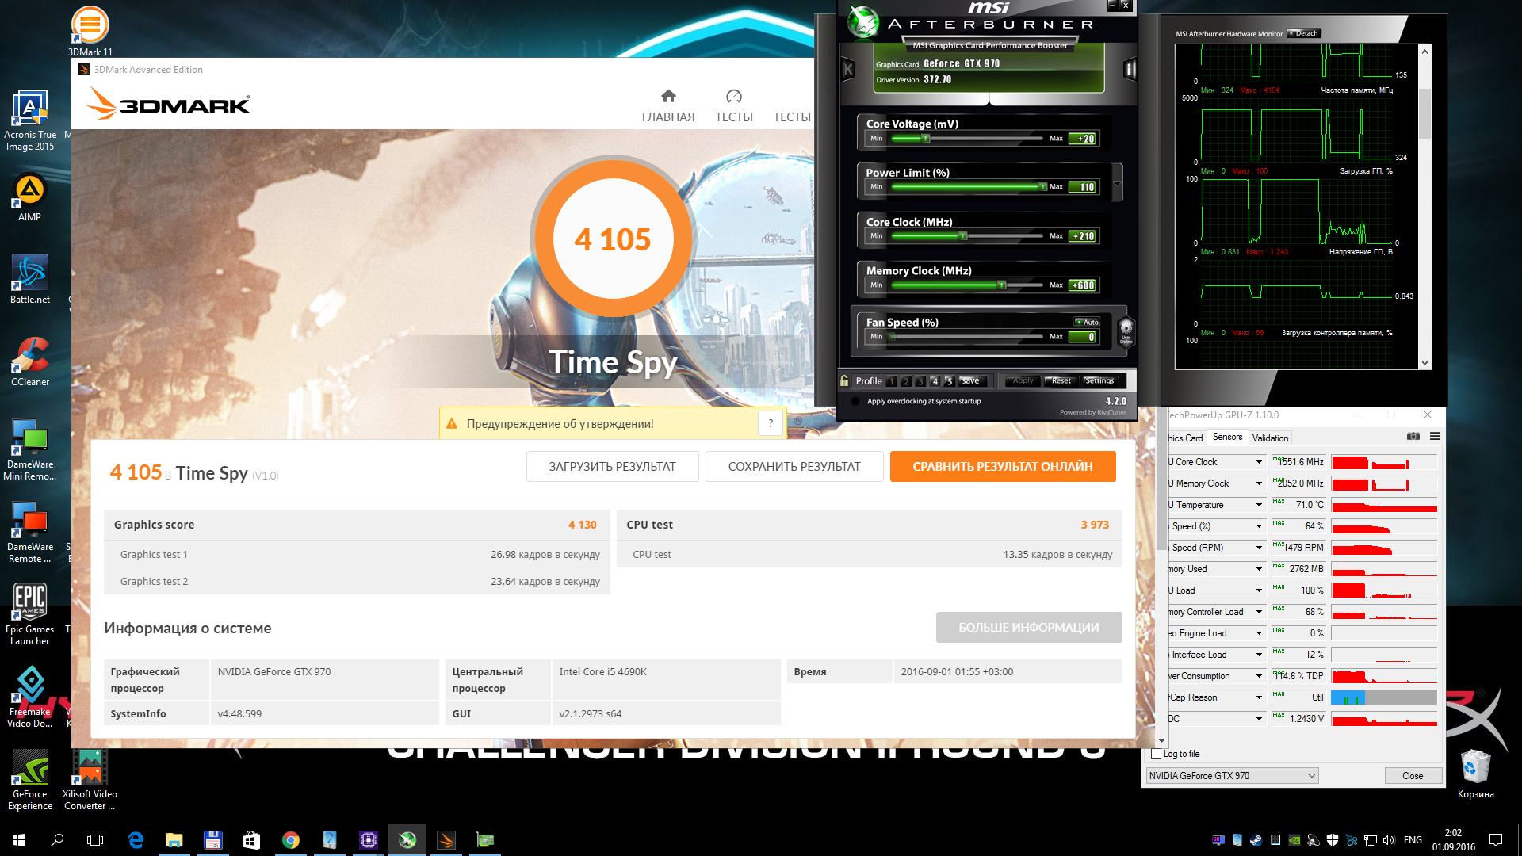Open GPU Core Clock sensor dropdown
This screenshot has width=1522, height=856.
(x=1258, y=462)
